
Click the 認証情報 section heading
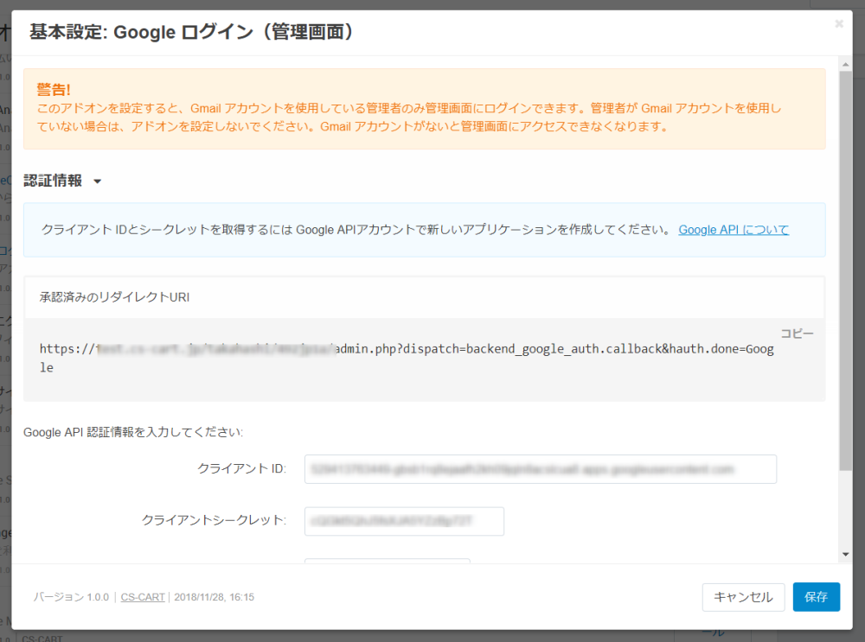tap(53, 181)
